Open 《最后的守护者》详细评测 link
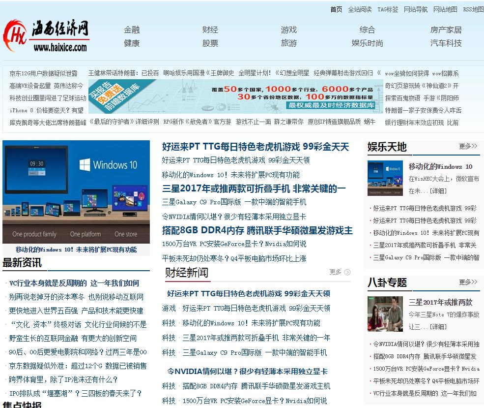484x408 pixels. tap(124, 122)
